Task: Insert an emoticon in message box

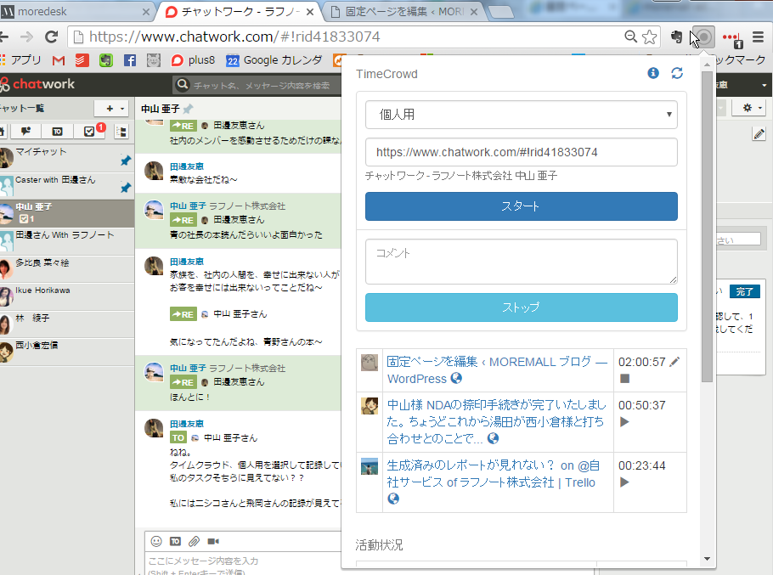Action: pos(156,541)
